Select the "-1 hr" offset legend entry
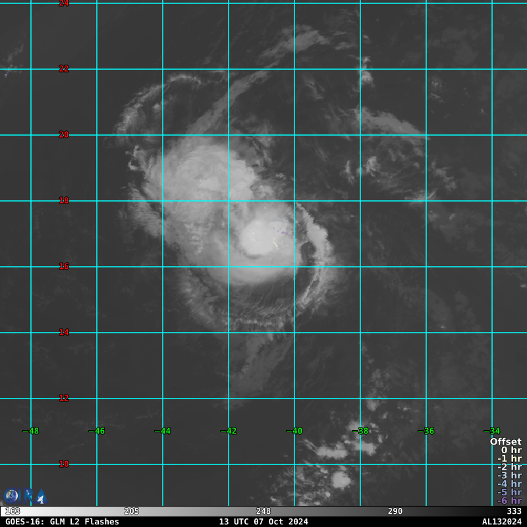Viewport: 527px width, 527px height. [509, 458]
